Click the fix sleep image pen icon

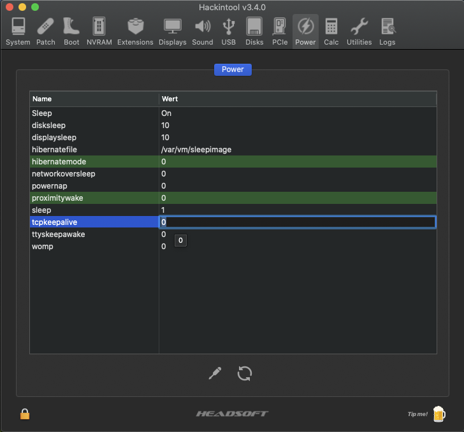pos(215,373)
